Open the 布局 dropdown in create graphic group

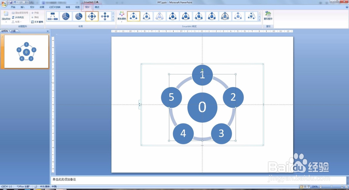(x=17, y=22)
